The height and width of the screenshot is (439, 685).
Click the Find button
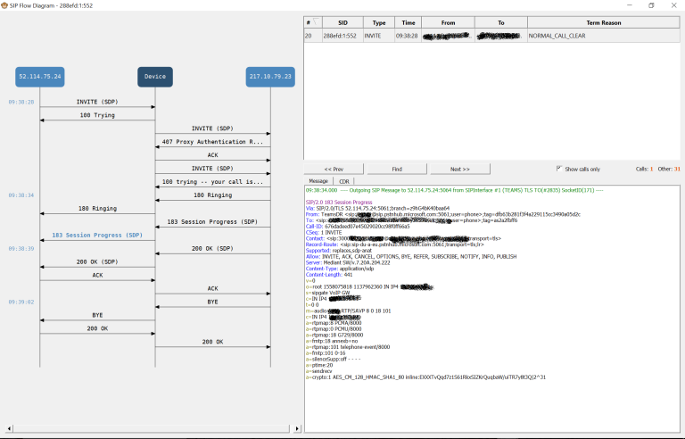tap(396, 169)
